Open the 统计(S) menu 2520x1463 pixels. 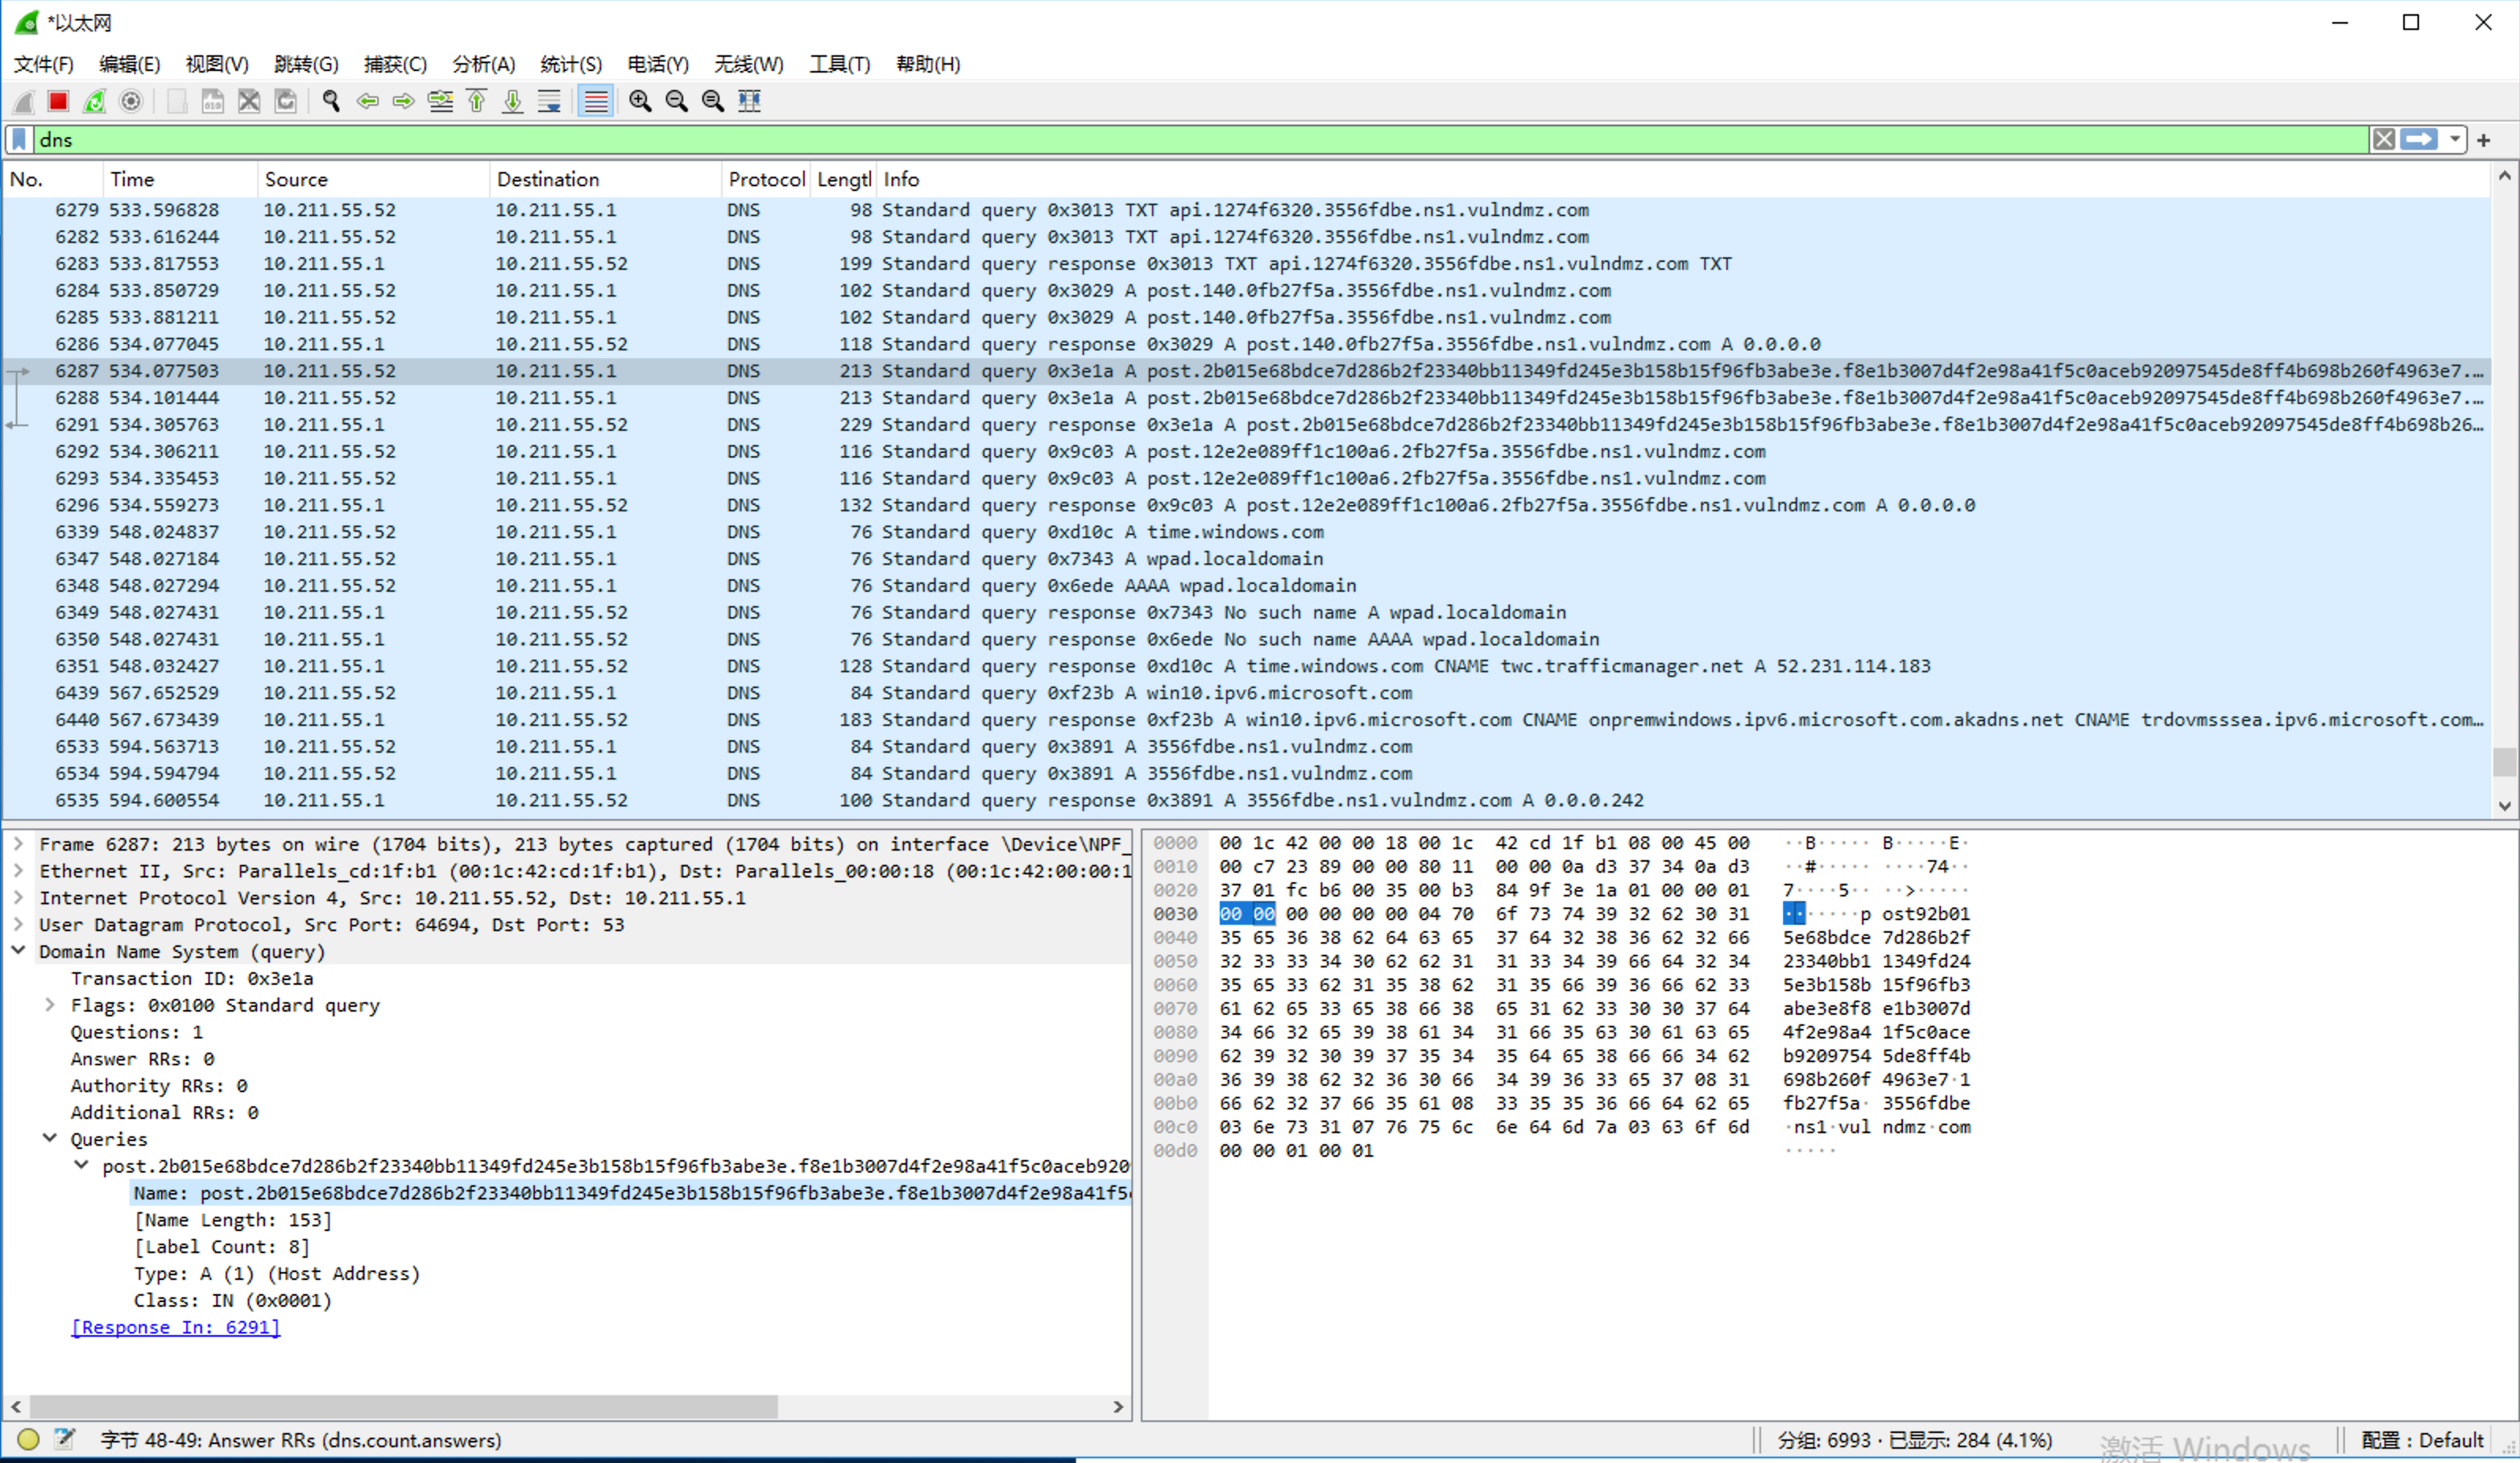tap(570, 64)
